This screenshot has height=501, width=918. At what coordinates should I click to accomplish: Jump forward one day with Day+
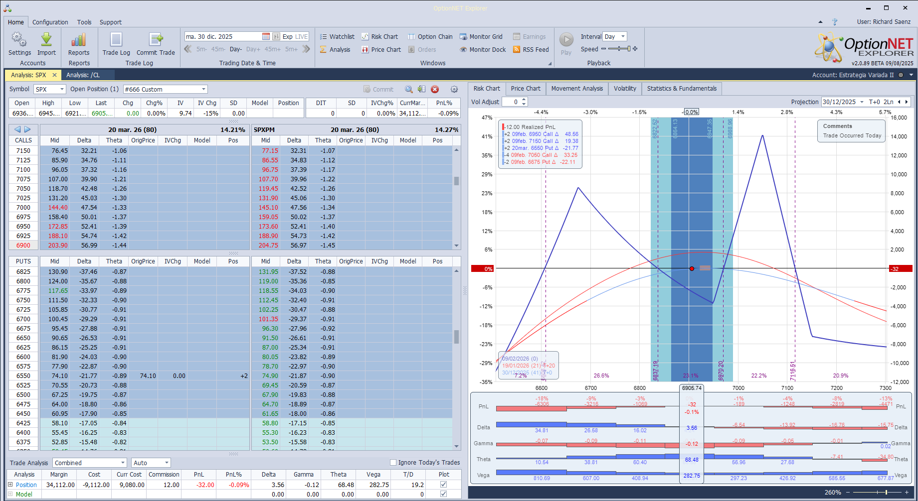(x=253, y=49)
